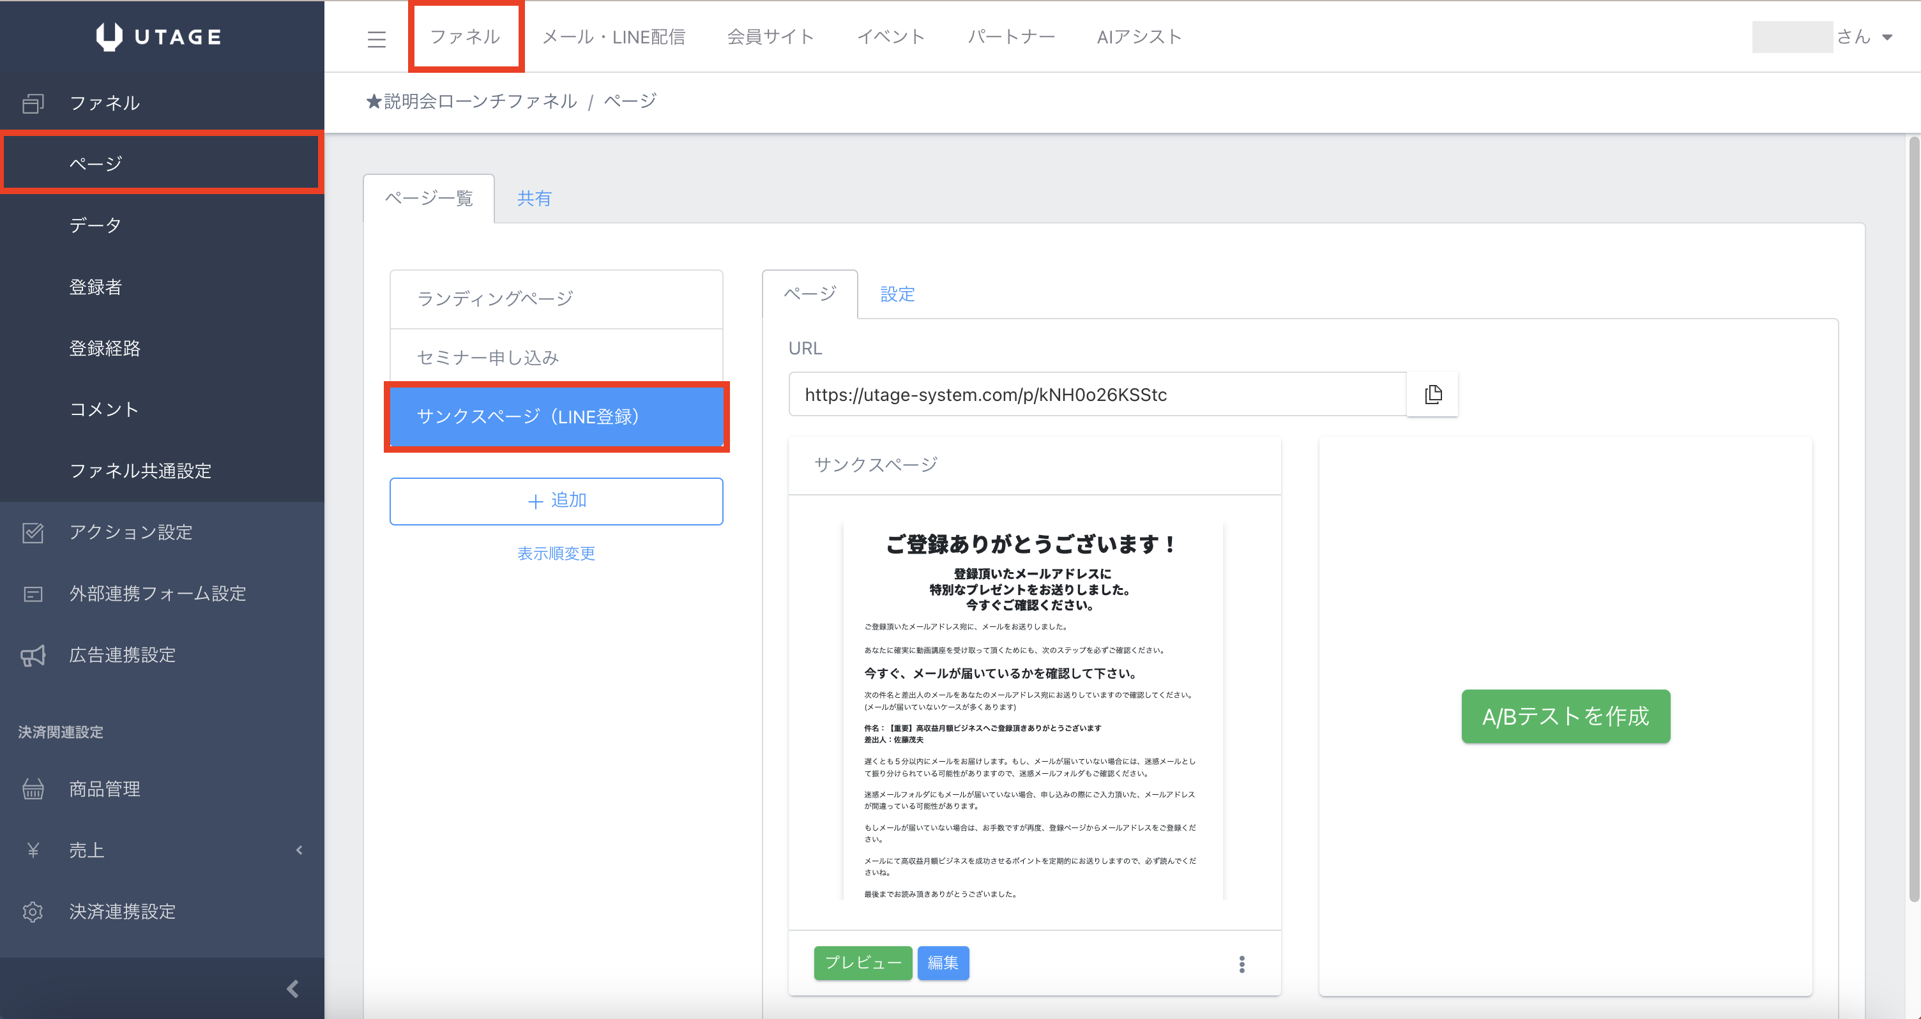Open アクション設定 checklist icon

click(x=33, y=532)
